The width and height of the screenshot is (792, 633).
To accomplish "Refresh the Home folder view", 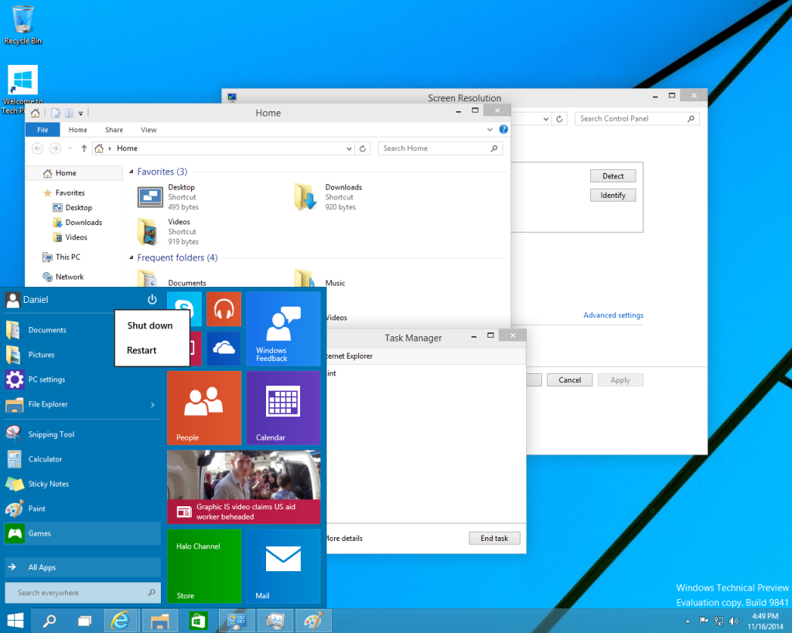I will (x=363, y=148).
